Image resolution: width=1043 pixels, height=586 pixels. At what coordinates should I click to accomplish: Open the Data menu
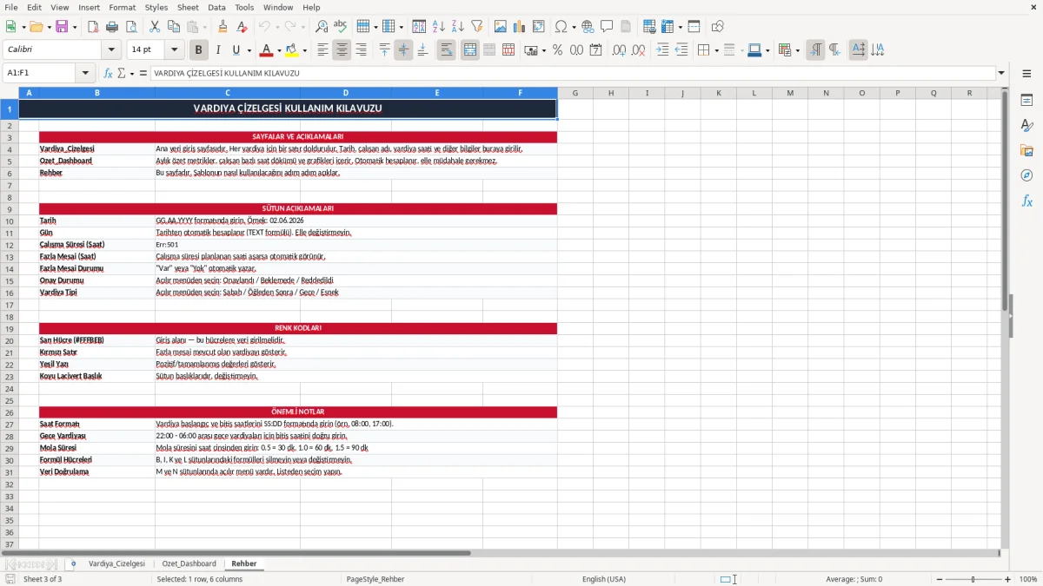pyautogui.click(x=216, y=7)
